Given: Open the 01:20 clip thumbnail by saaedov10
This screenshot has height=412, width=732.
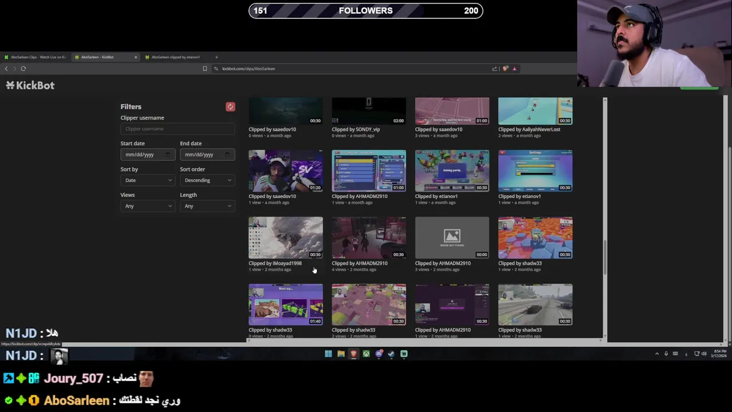Looking at the screenshot, I should [x=285, y=171].
